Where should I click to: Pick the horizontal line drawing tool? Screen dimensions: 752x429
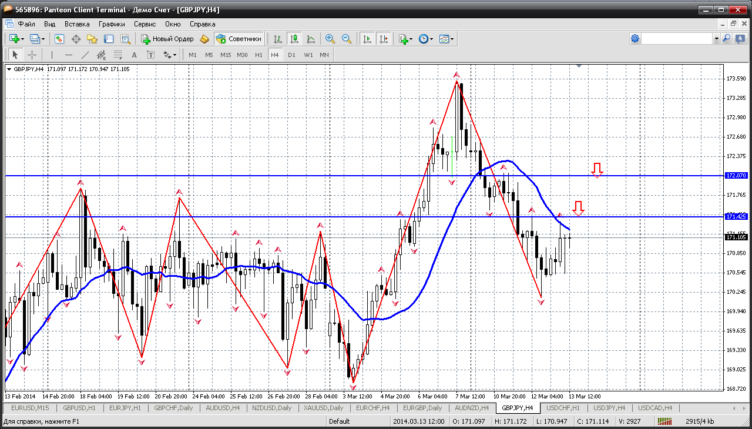pos(68,55)
